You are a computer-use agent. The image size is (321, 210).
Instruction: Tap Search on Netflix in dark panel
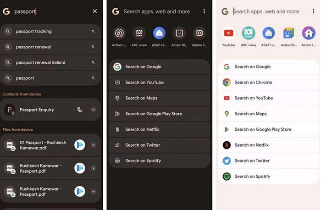tap(160, 129)
